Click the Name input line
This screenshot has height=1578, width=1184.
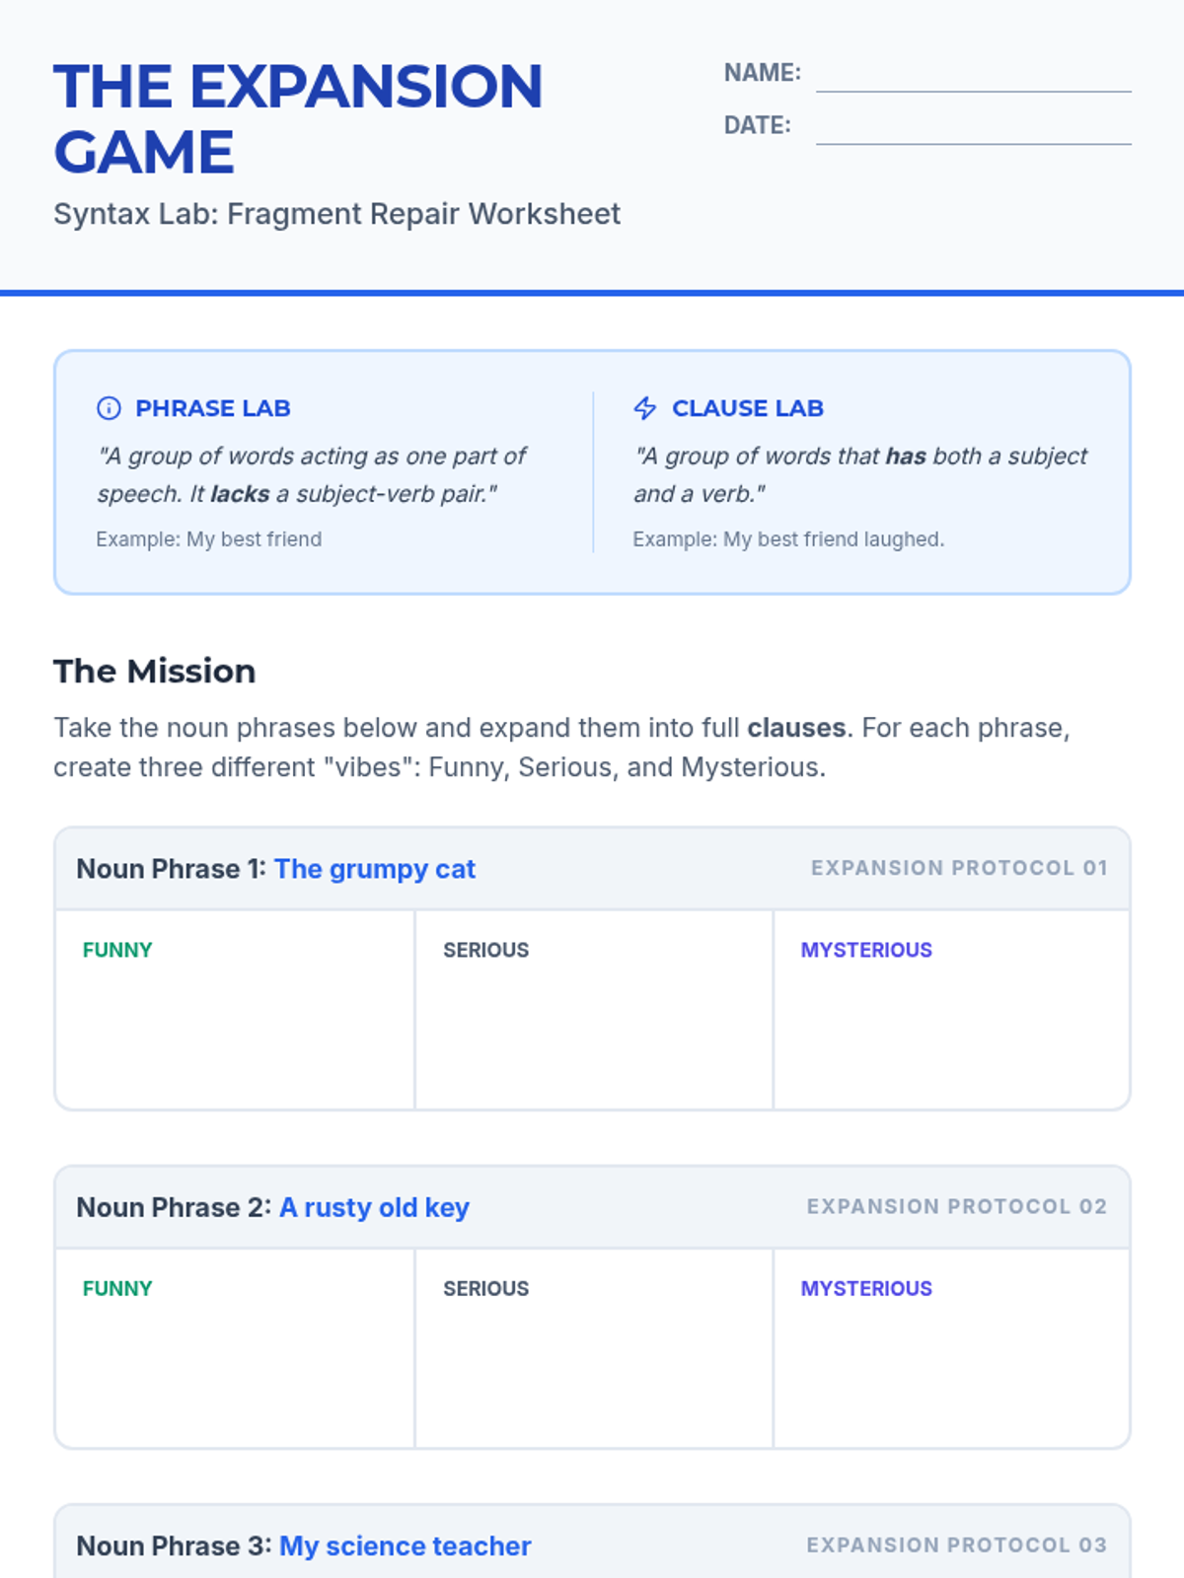point(973,76)
